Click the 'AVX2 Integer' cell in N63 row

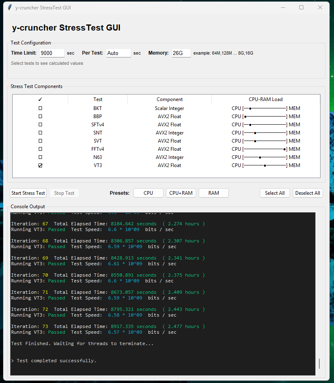[169, 157]
